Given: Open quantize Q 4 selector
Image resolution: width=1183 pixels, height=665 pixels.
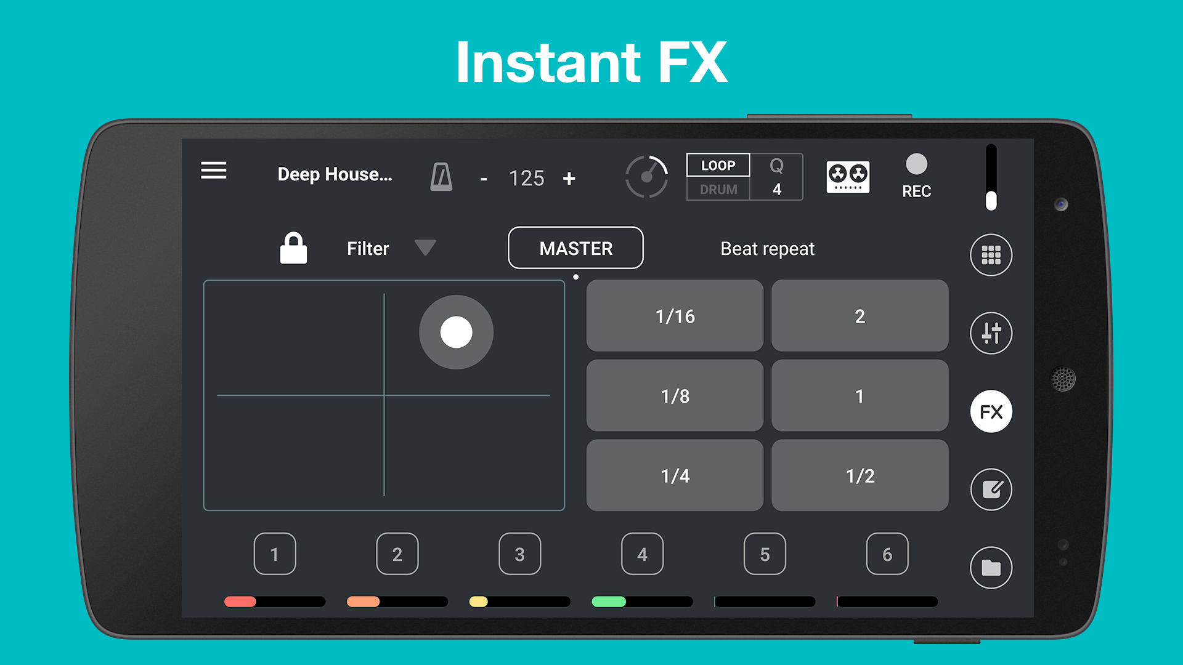Looking at the screenshot, I should click(x=776, y=177).
